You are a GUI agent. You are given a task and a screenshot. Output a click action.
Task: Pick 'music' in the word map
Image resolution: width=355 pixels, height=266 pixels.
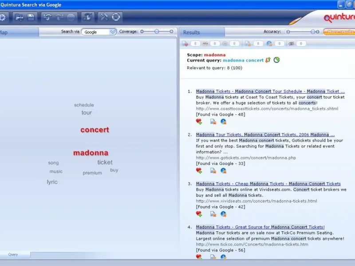pyautogui.click(x=56, y=171)
